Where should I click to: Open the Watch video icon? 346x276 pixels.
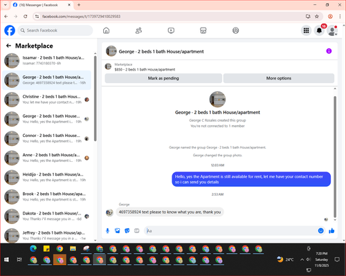(x=171, y=30)
